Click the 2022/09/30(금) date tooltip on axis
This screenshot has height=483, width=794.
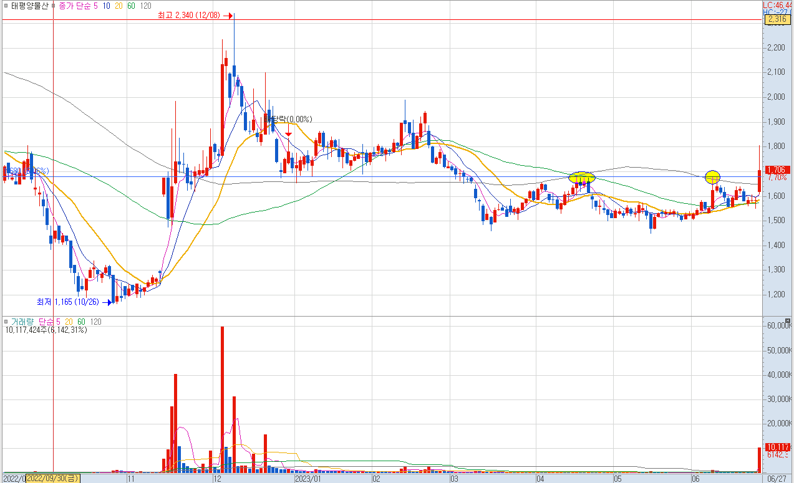pos(53,478)
